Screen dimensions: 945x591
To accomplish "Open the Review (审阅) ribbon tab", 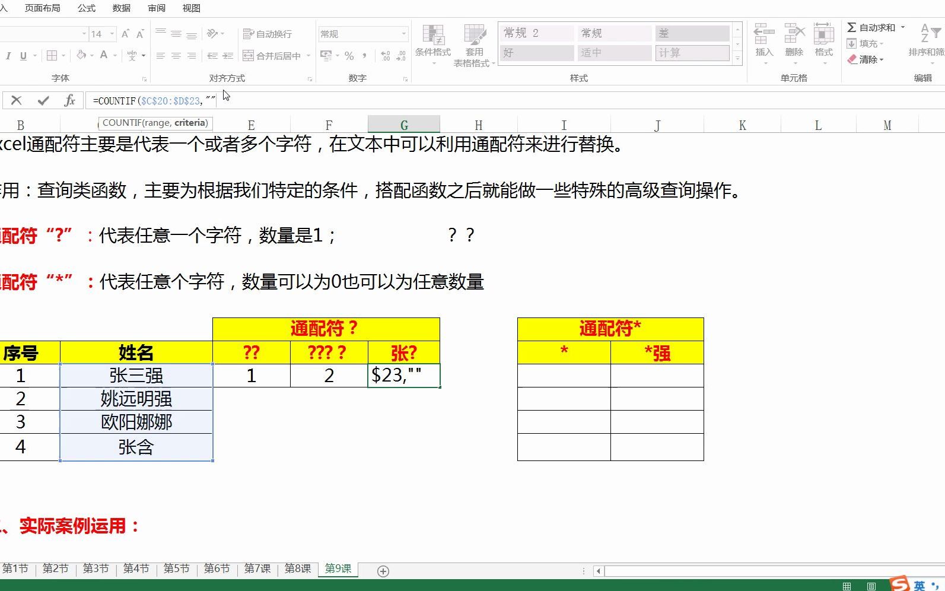I will pyautogui.click(x=157, y=8).
